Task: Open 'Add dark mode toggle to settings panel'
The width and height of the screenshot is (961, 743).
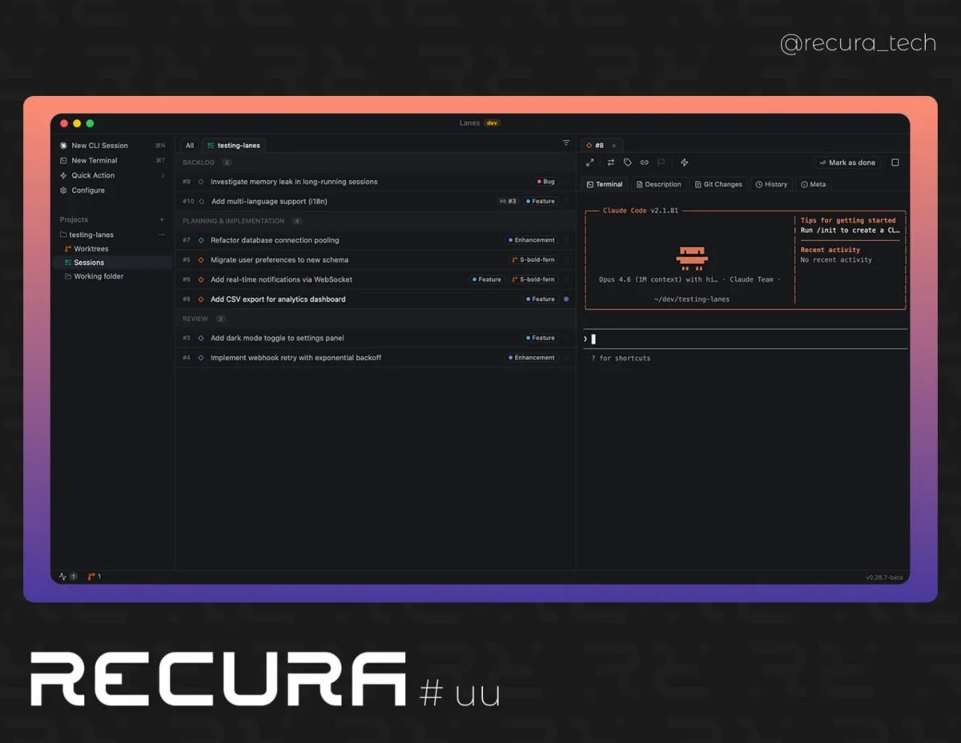Action: point(277,339)
